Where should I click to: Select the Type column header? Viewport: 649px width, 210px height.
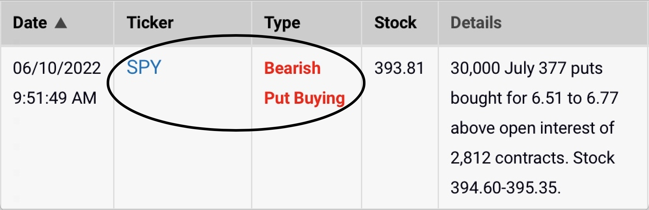click(282, 23)
